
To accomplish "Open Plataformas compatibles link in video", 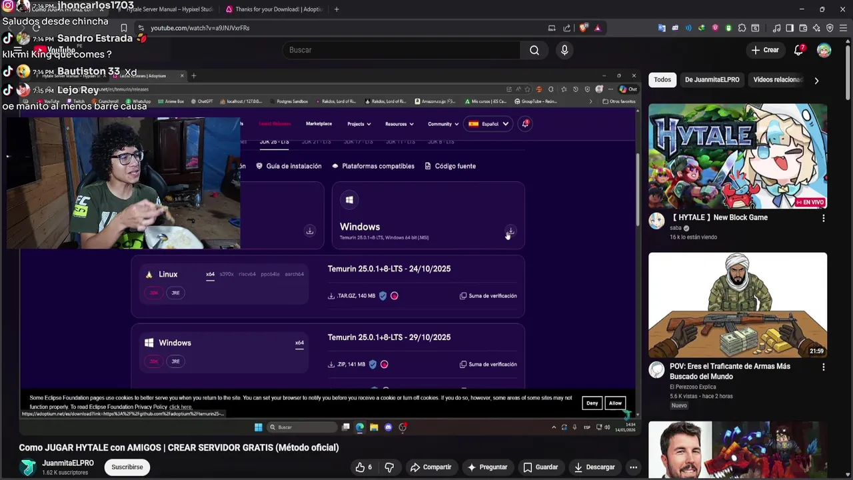I will 373,166.
